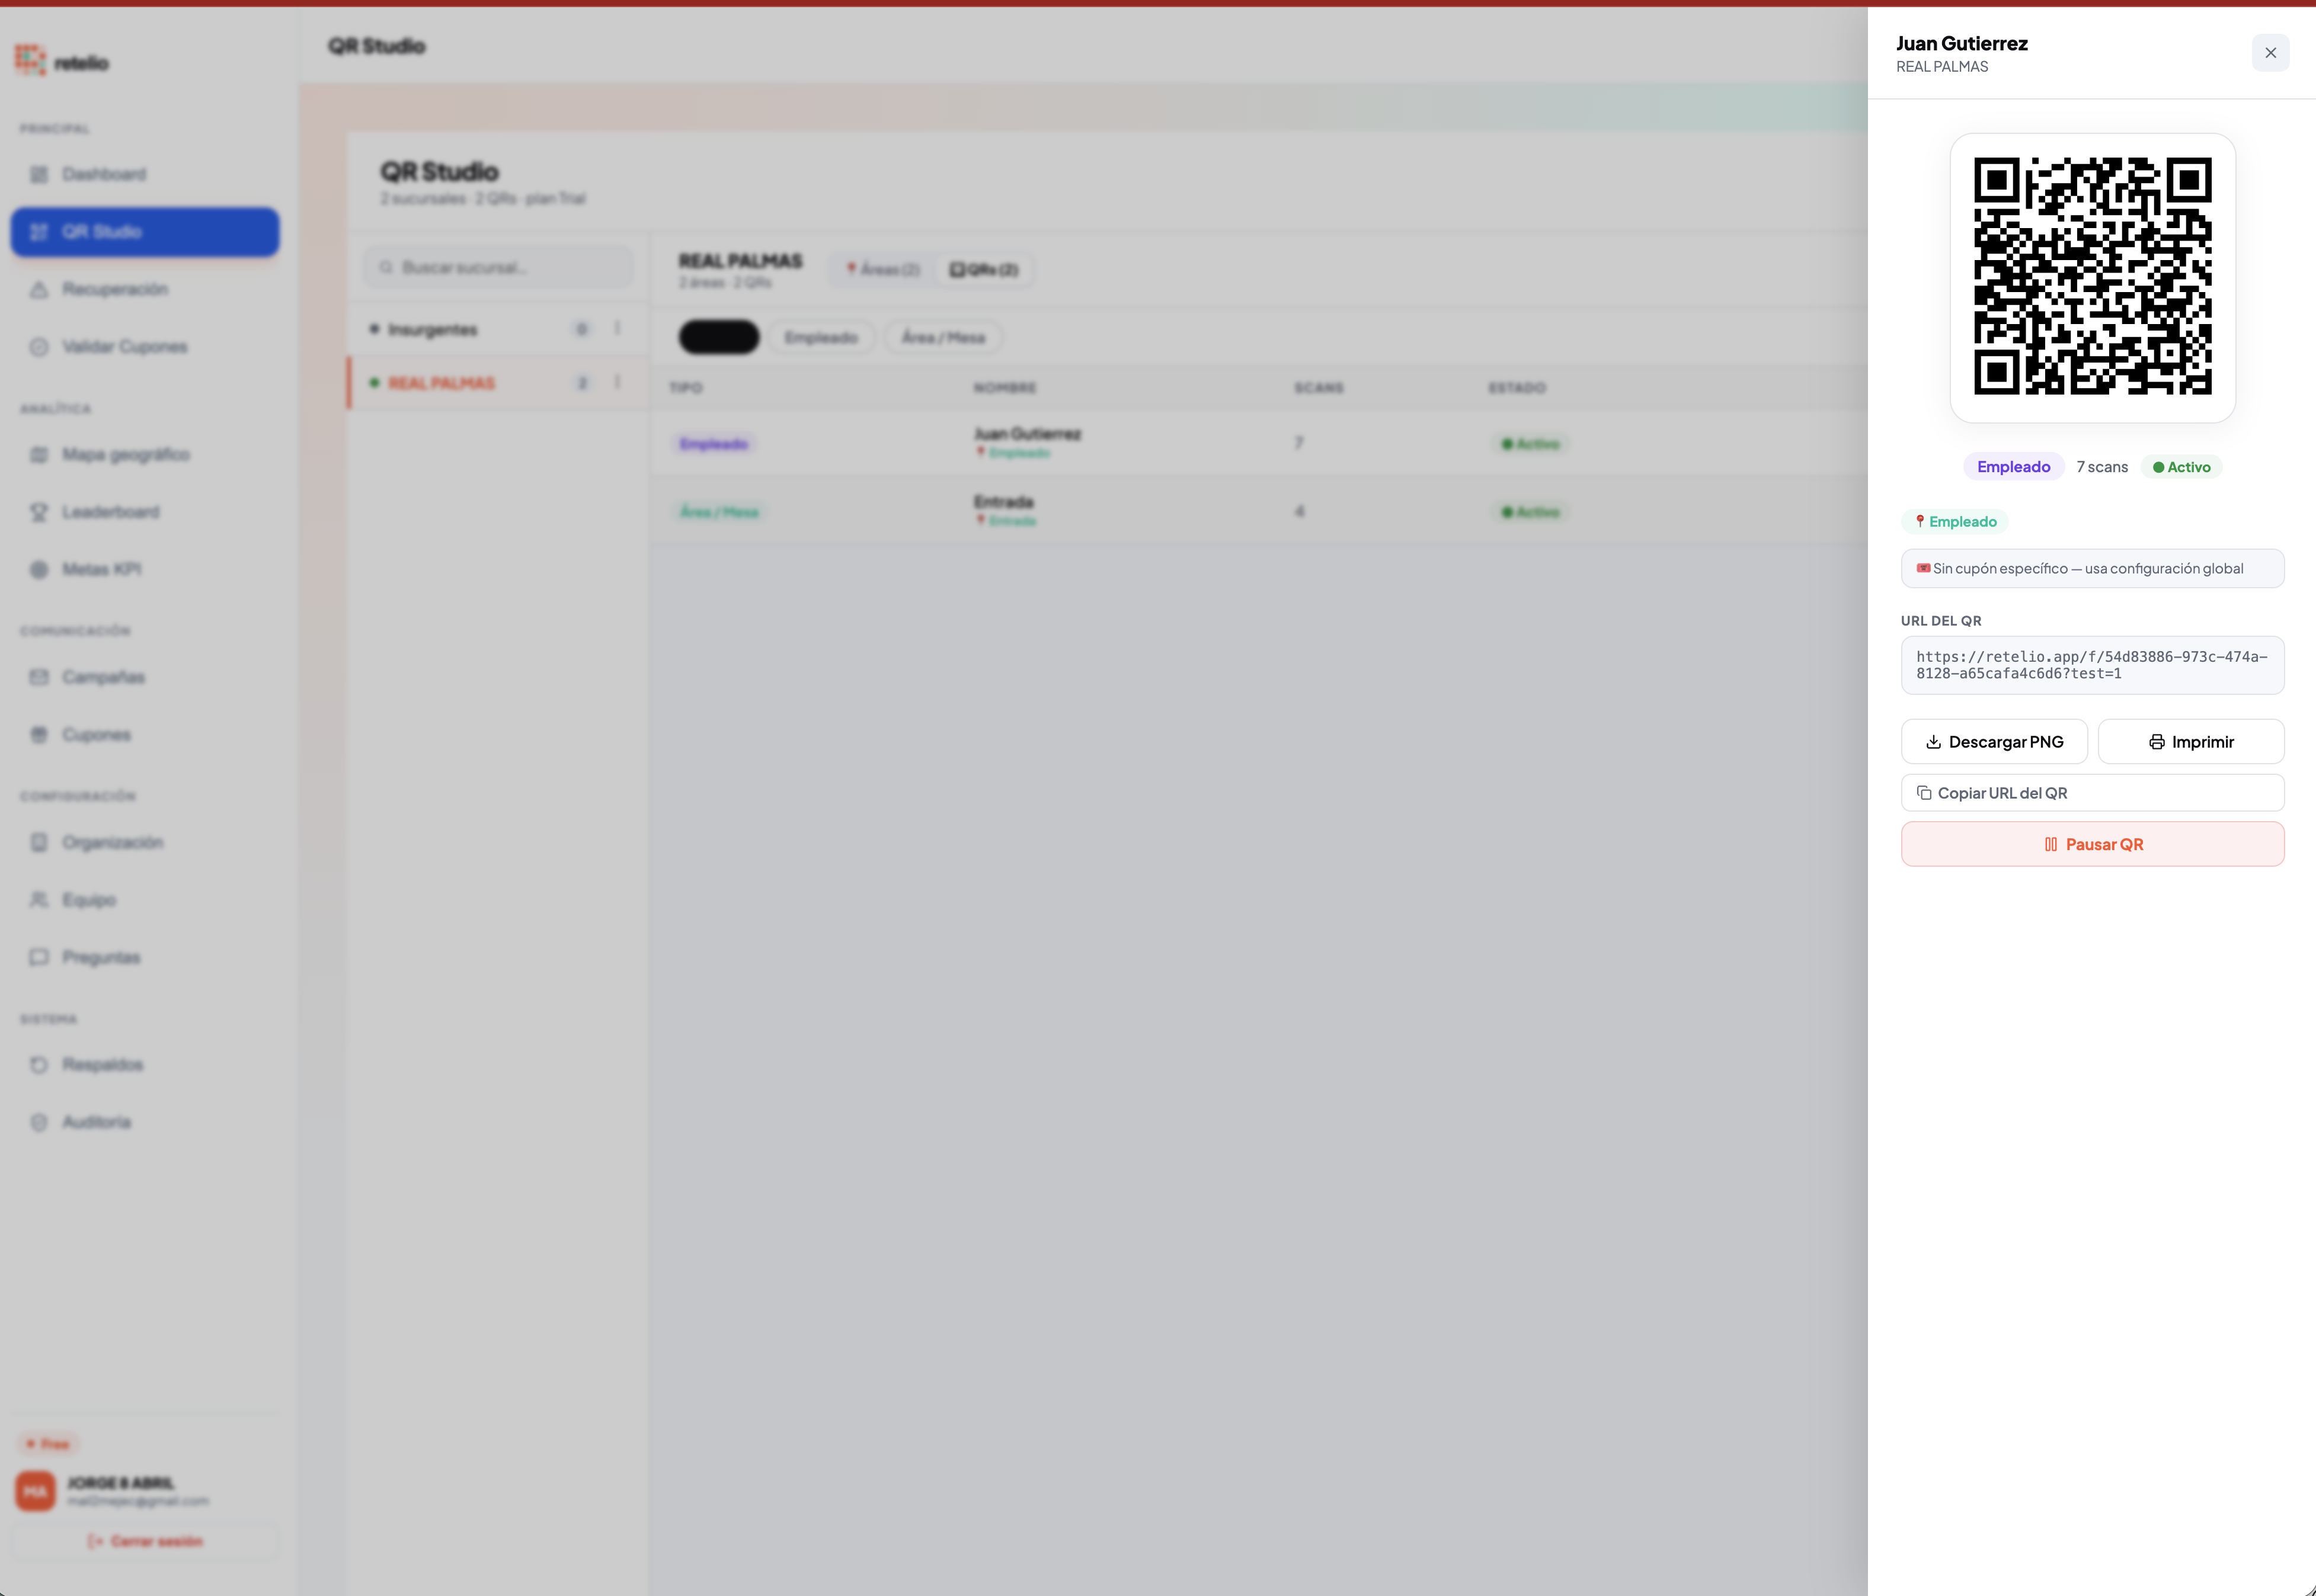Click the copy icon on Copiar URL
This screenshot has width=2316, height=1596.
1923,793
